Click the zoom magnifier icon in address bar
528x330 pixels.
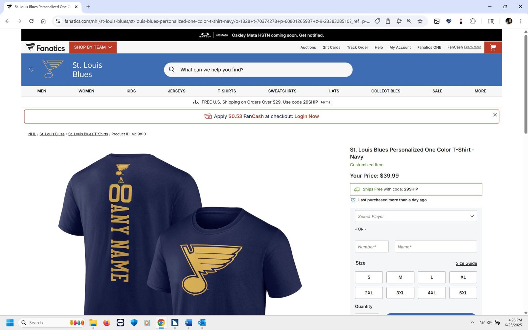click(409, 21)
